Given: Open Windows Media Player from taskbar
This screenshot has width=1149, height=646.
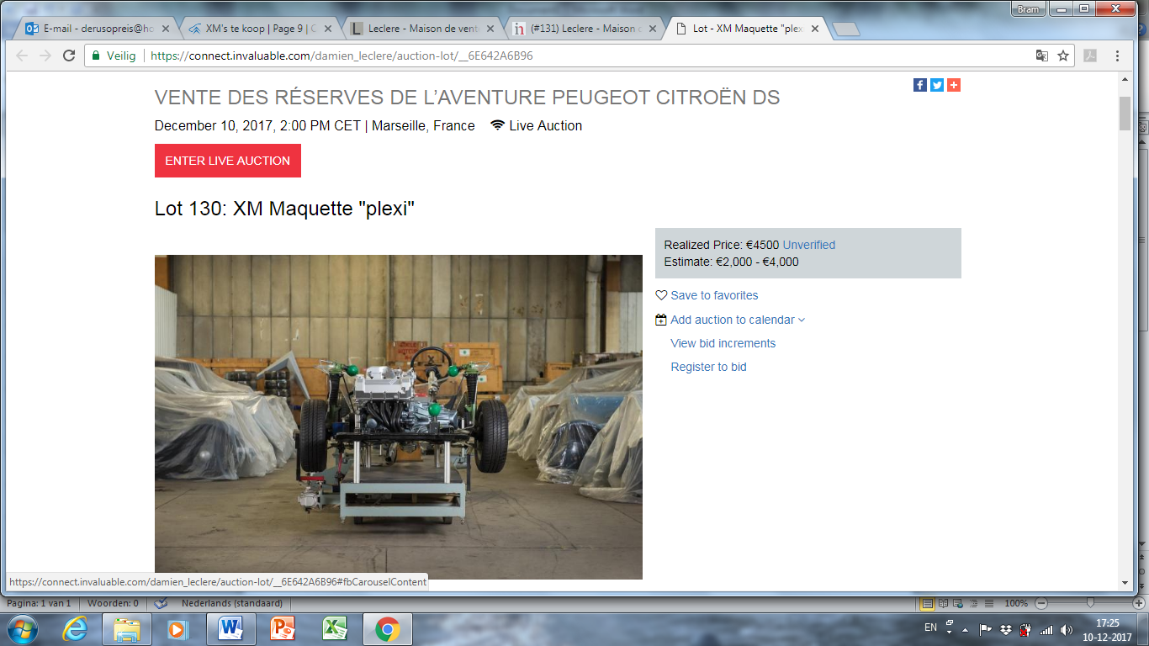Looking at the screenshot, I should (x=177, y=629).
